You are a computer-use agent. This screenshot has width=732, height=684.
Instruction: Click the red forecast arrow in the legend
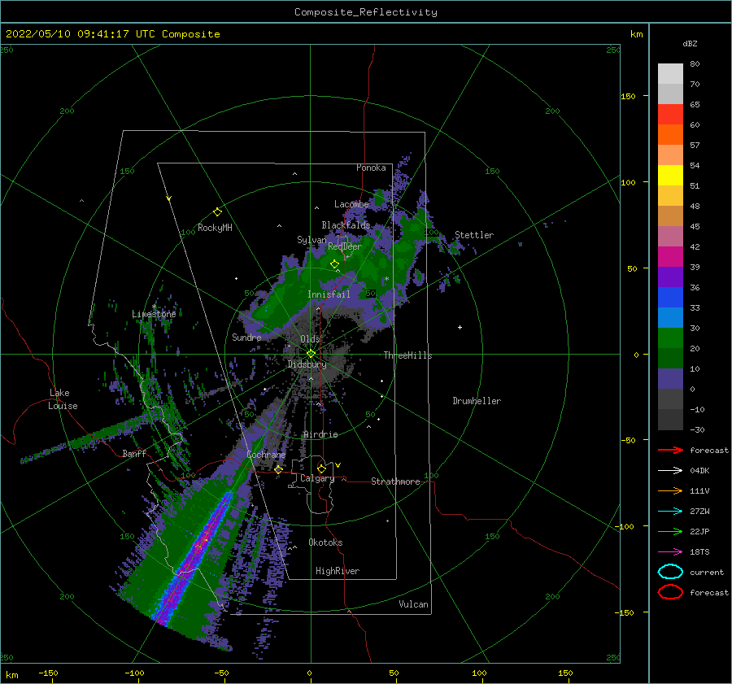coord(670,450)
